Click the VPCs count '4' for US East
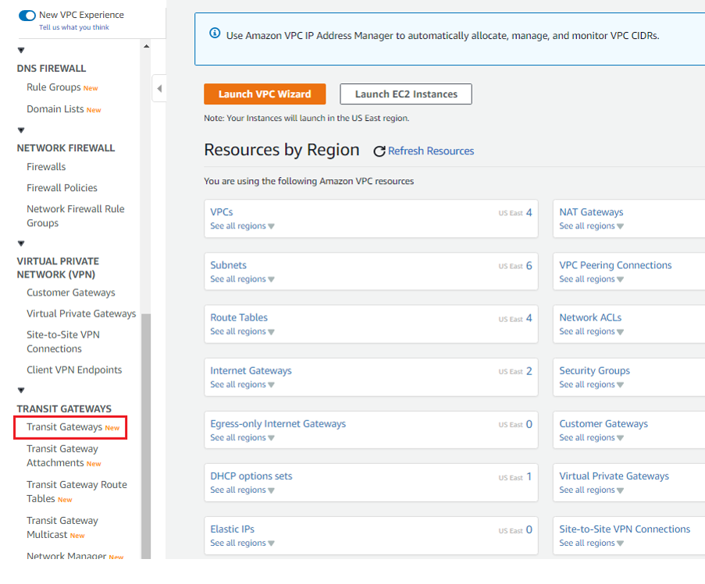The image size is (705, 584). point(529,212)
